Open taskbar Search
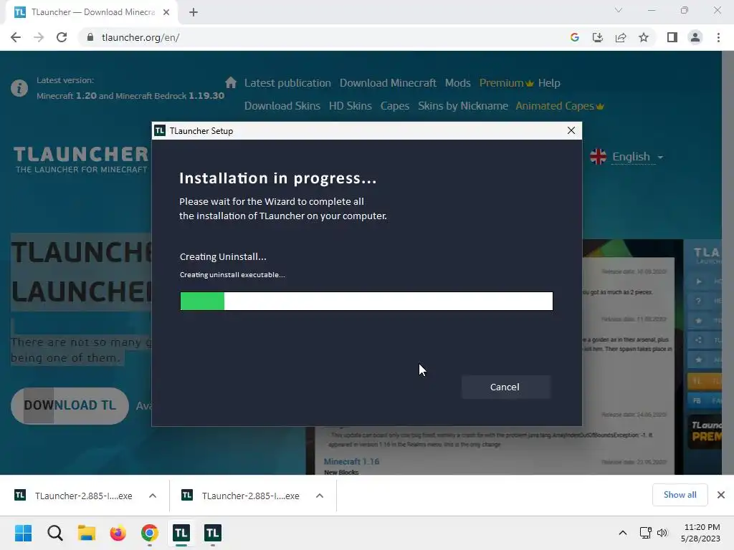This screenshot has width=734, height=550. (x=54, y=533)
